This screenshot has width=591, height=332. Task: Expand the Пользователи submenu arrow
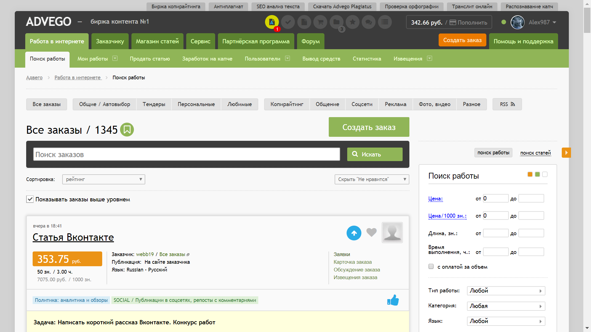click(x=287, y=58)
